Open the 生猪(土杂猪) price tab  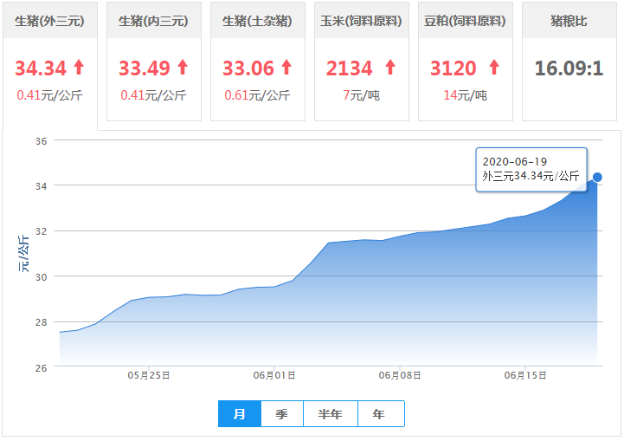pos(258,20)
